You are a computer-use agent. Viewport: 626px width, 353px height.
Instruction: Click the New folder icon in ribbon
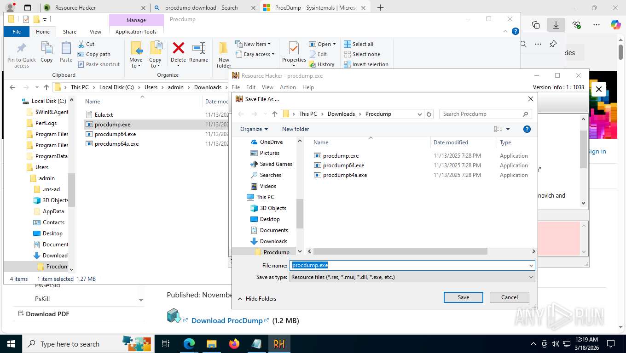[x=224, y=48]
